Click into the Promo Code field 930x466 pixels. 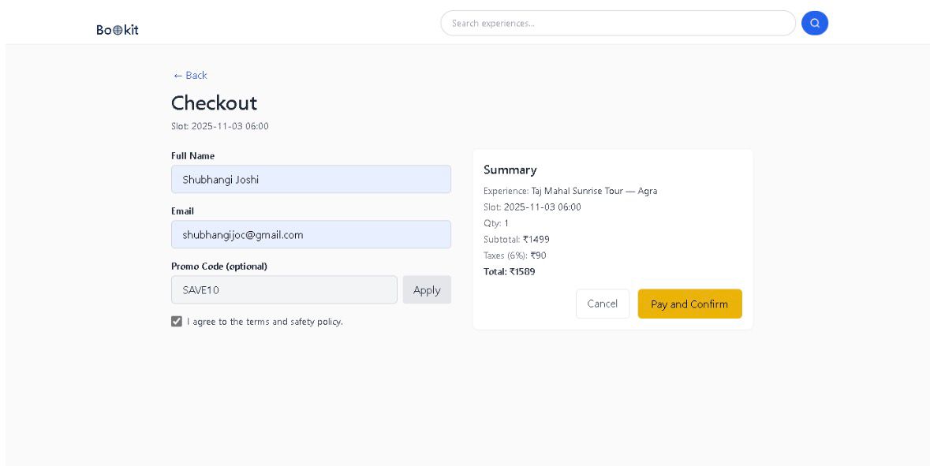[x=284, y=289]
